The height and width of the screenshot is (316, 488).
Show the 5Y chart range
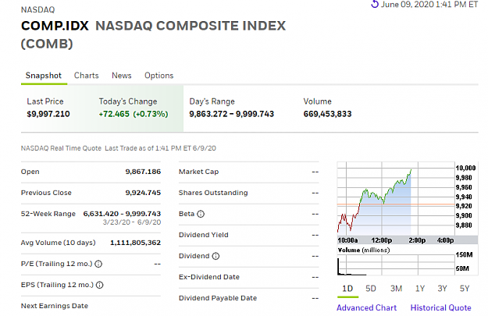pos(465,289)
